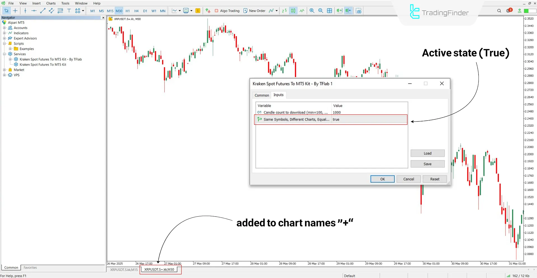Select the vertical line drawing tool
The image size is (537, 278).
[25, 11]
